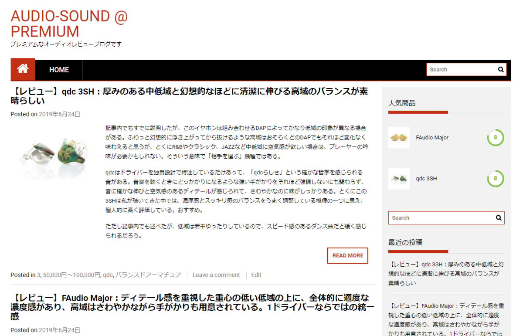Click the date under the FAudio Major post

pos(59,330)
